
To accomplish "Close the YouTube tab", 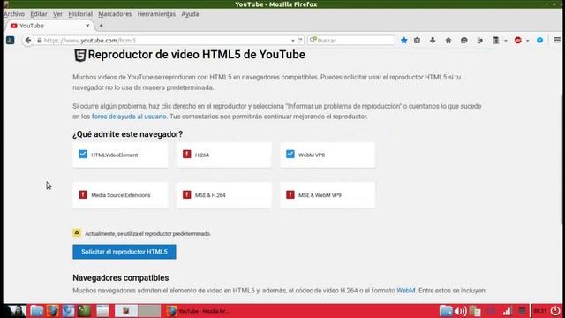I will click(87, 26).
